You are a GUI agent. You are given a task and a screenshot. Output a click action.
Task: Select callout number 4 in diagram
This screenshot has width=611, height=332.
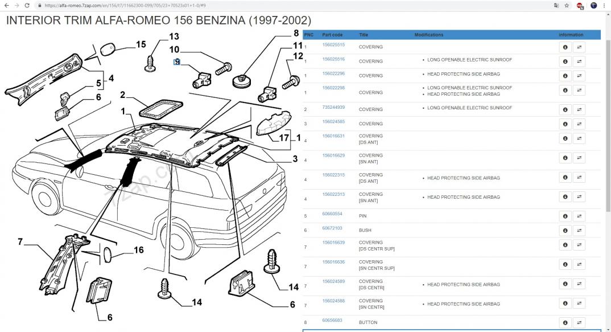[x=111, y=79]
